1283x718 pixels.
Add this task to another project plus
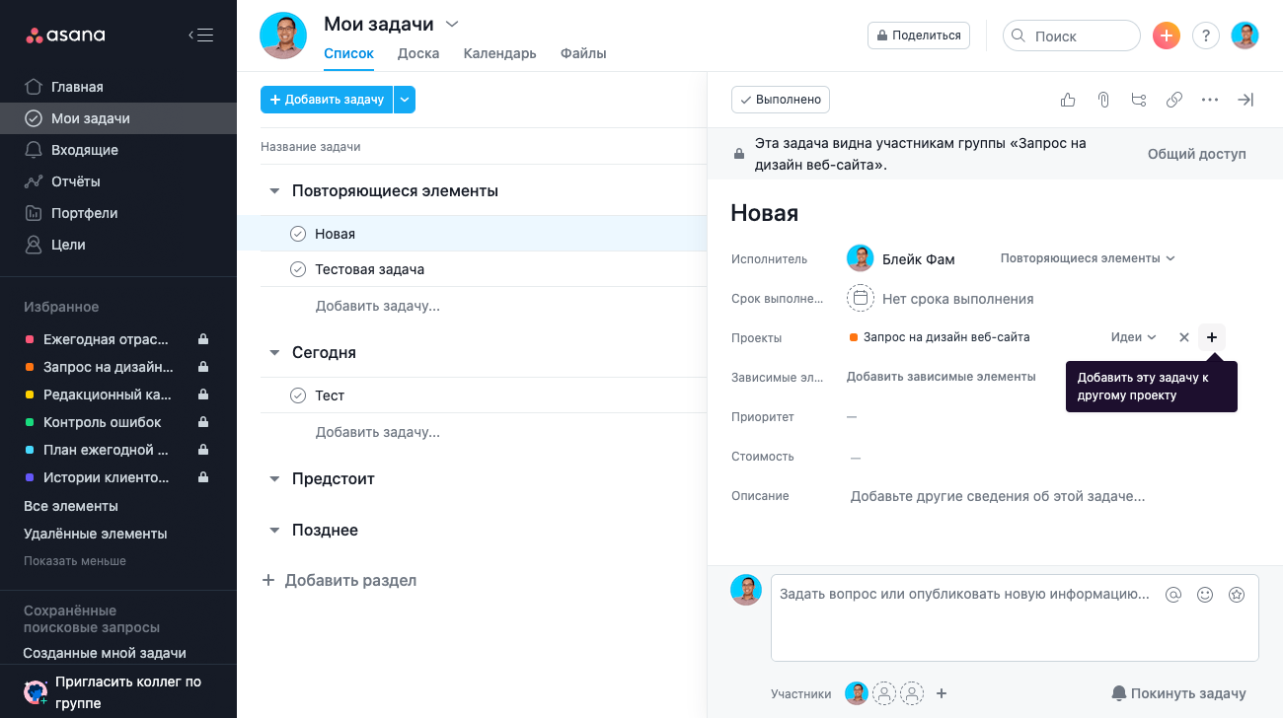tap(1212, 337)
